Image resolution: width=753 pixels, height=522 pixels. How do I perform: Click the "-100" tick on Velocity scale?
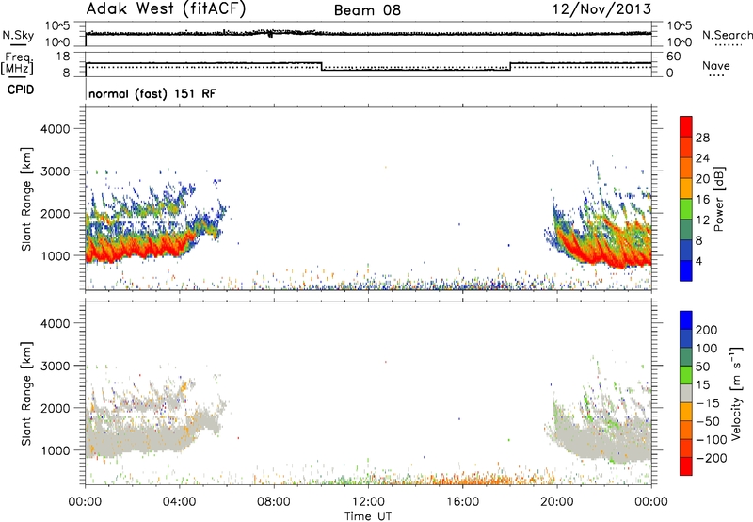click(x=712, y=440)
